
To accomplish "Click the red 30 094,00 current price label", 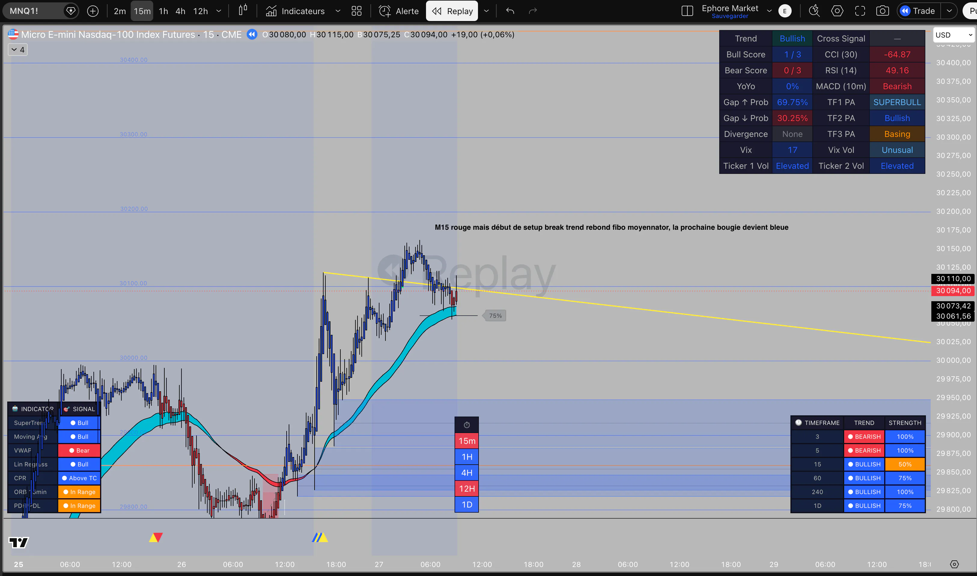I will (953, 291).
